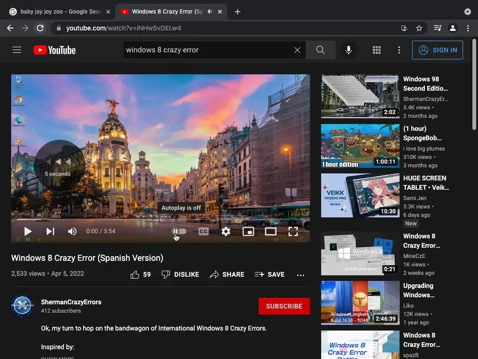Image resolution: width=478 pixels, height=359 pixels.
Task: Open a new browser tab
Action: pyautogui.click(x=238, y=12)
